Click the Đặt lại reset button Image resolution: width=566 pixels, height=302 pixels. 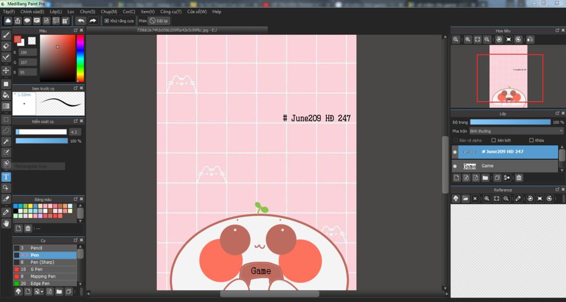159,20
